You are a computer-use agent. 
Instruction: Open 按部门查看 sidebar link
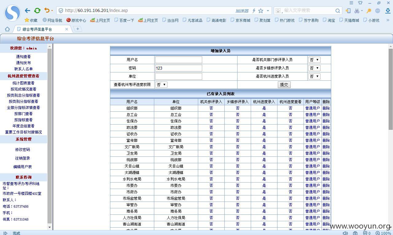(23, 114)
